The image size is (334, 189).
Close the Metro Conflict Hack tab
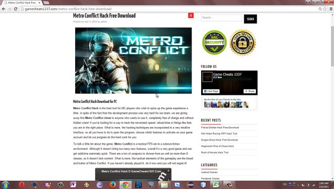(39, 3)
